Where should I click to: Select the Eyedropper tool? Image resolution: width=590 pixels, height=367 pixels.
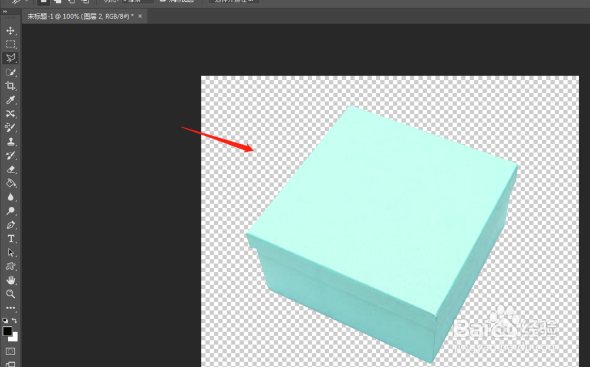(11, 100)
